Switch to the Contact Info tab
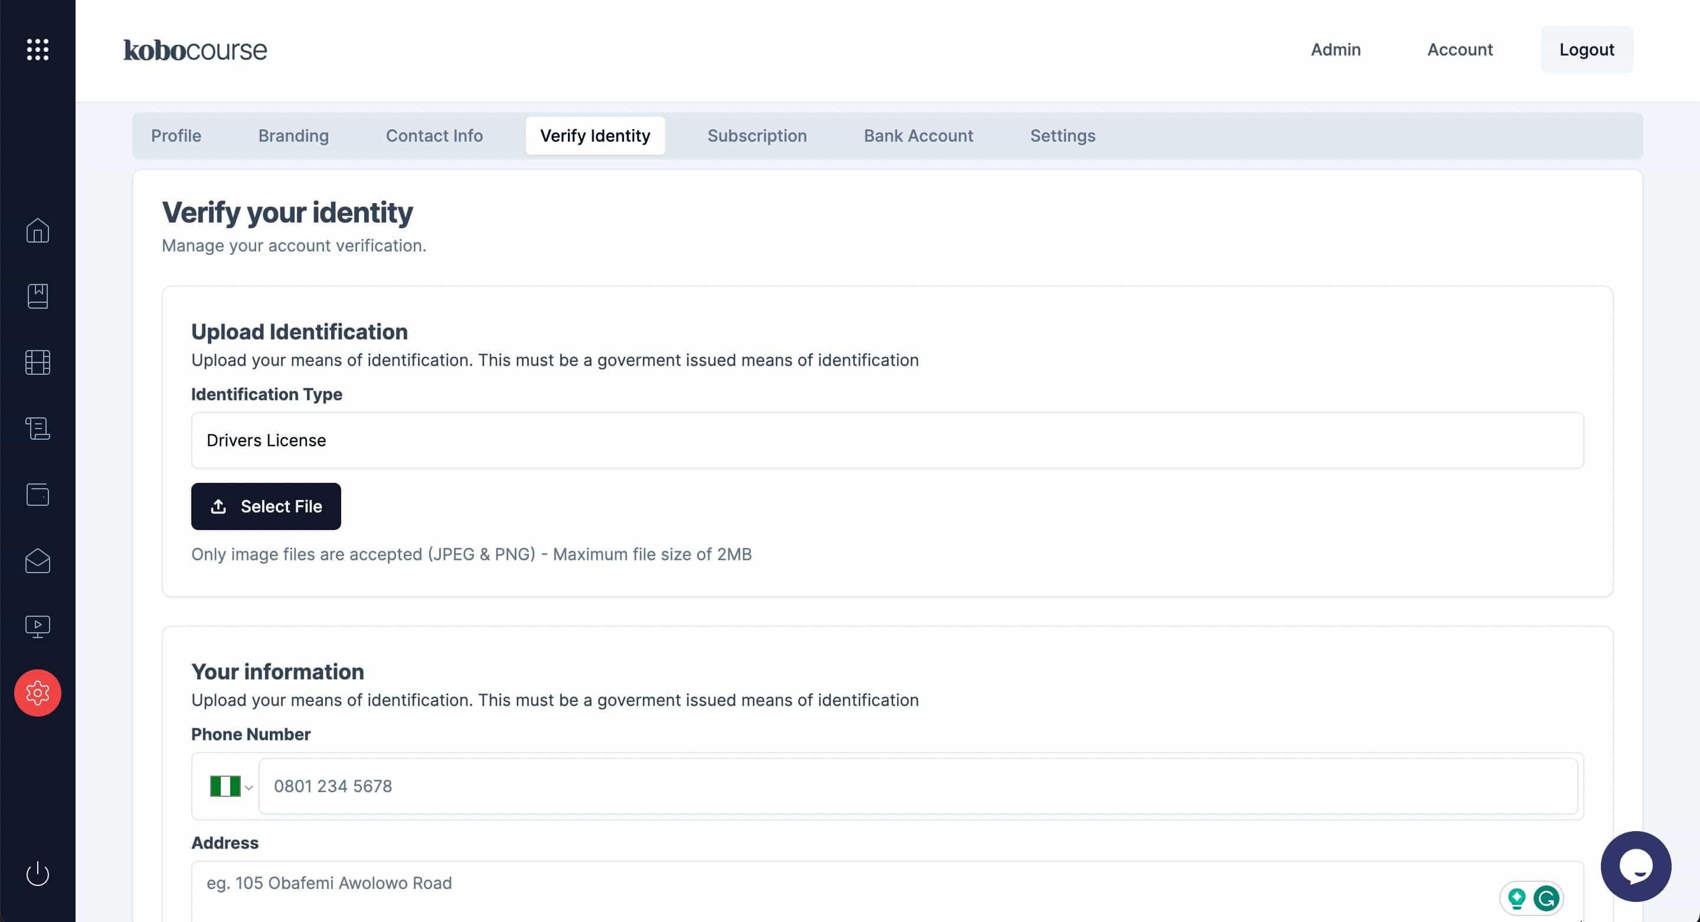1700x922 pixels. coord(434,136)
